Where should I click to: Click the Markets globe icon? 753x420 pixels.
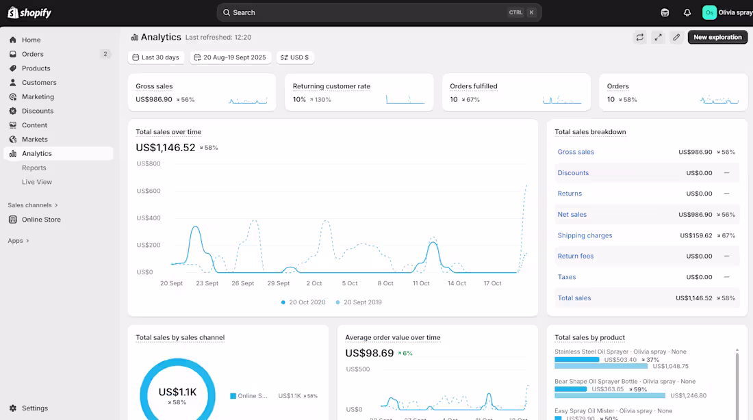click(x=13, y=139)
